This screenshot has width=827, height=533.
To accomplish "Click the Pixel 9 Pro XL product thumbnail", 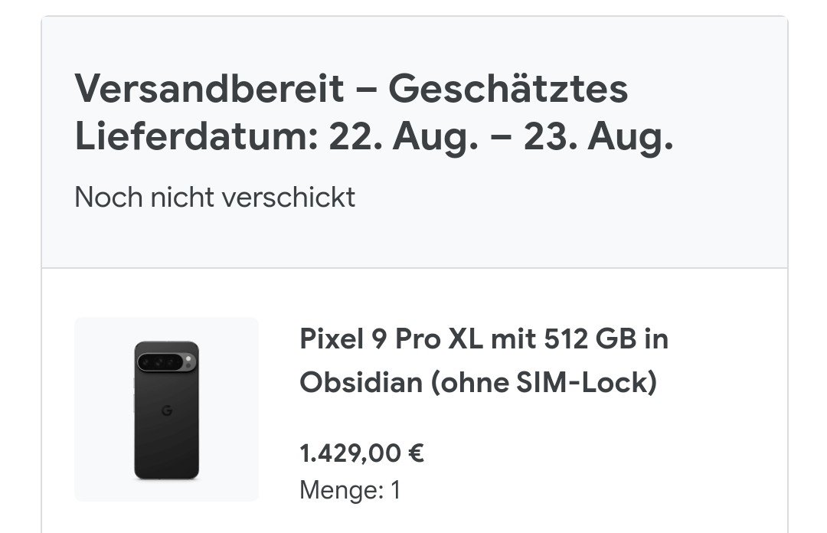I will [166, 409].
